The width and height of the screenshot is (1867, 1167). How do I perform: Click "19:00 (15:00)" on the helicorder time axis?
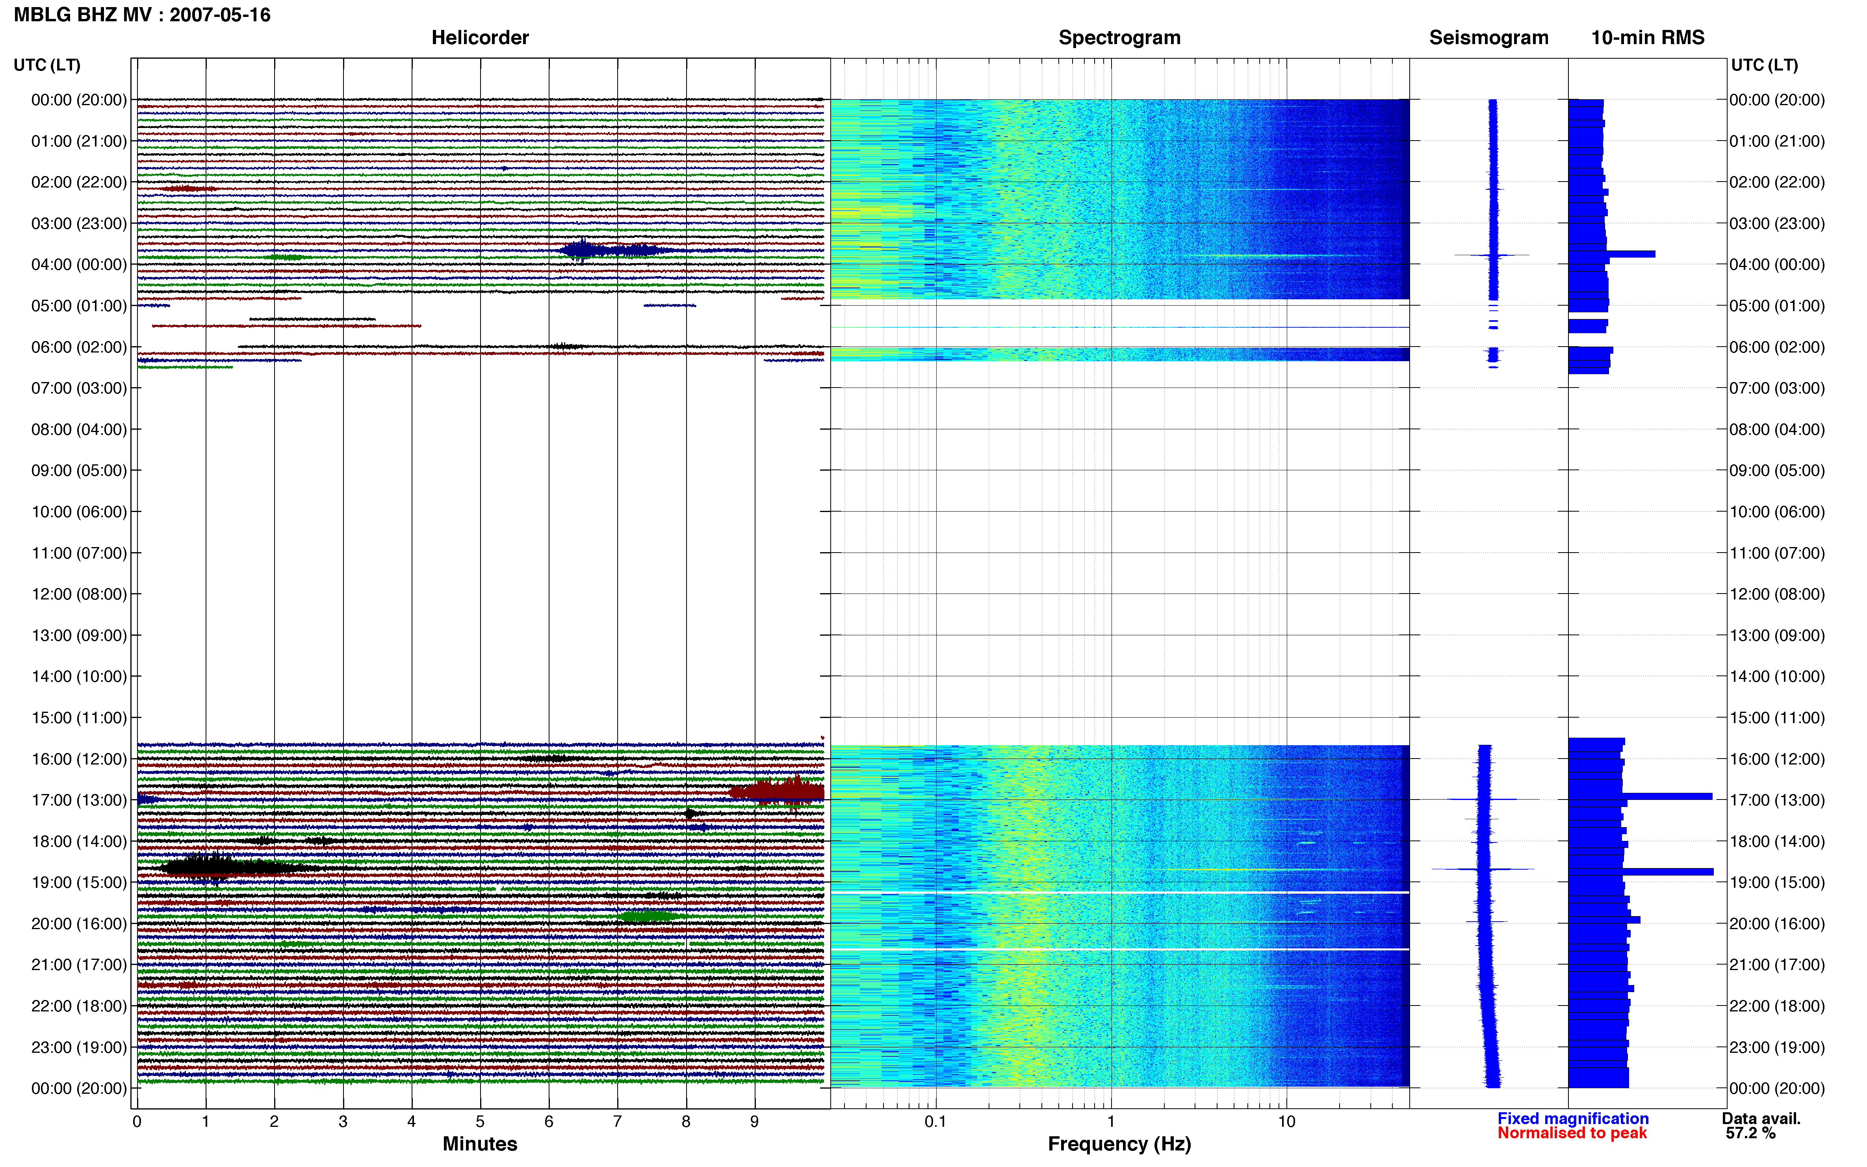click(x=79, y=882)
